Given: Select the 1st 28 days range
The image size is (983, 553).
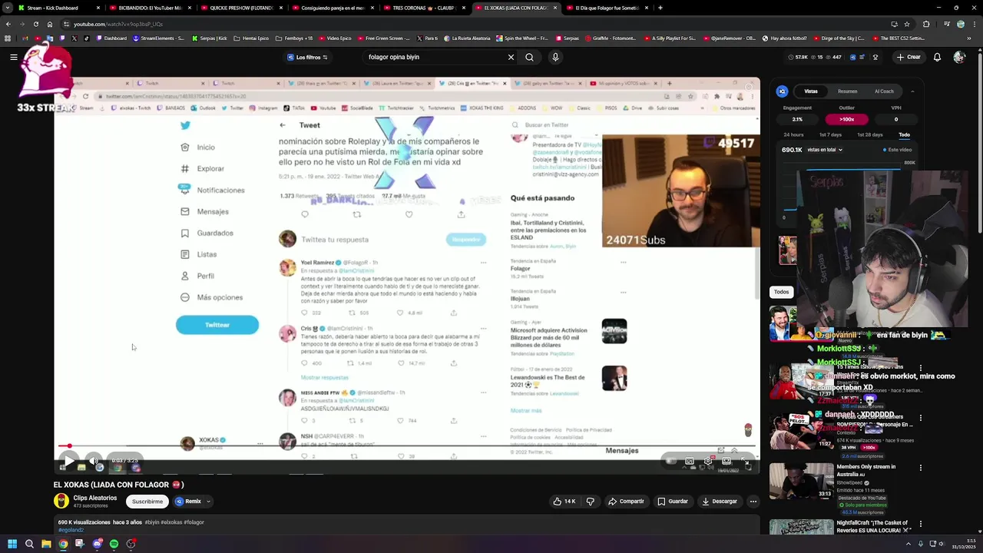Looking at the screenshot, I should click(x=870, y=135).
